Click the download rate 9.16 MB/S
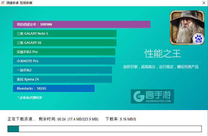 (128, 119)
